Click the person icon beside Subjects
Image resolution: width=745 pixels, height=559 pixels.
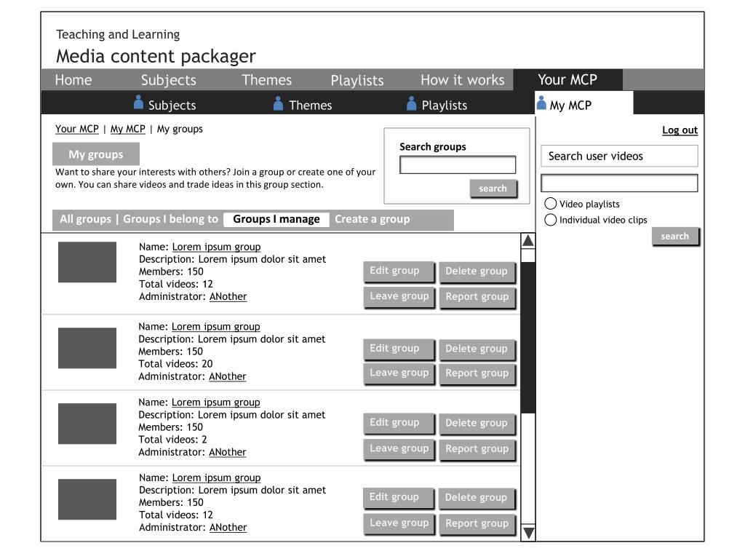138,103
